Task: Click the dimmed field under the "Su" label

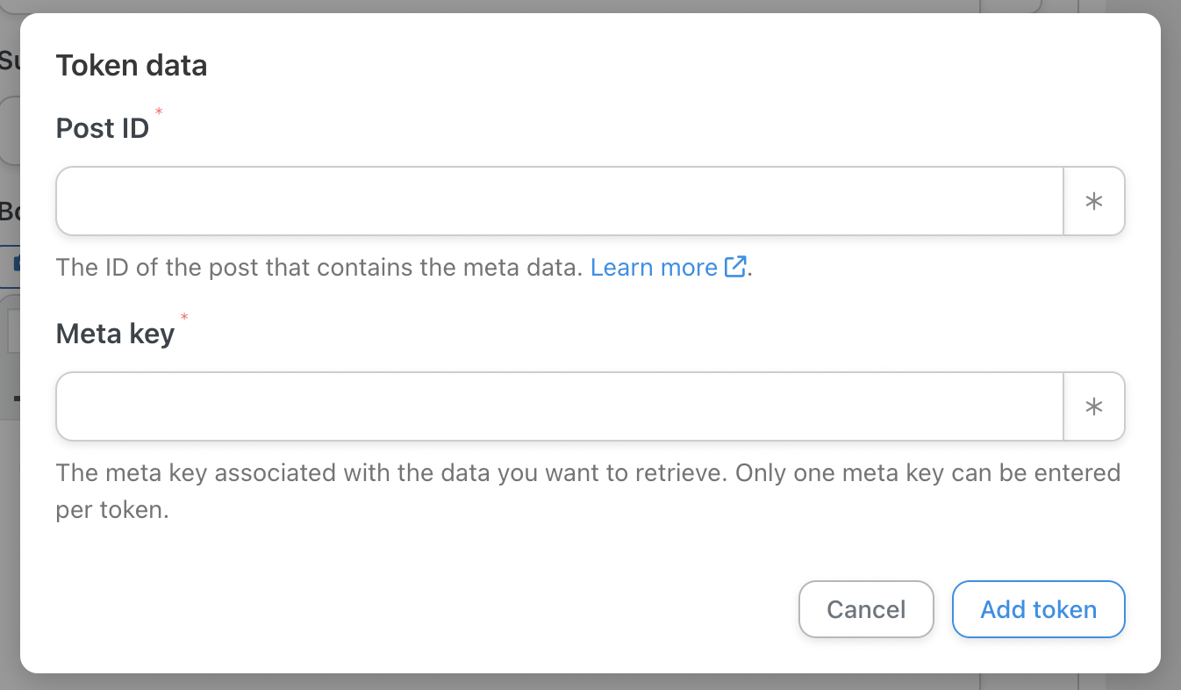Action: 10,130
